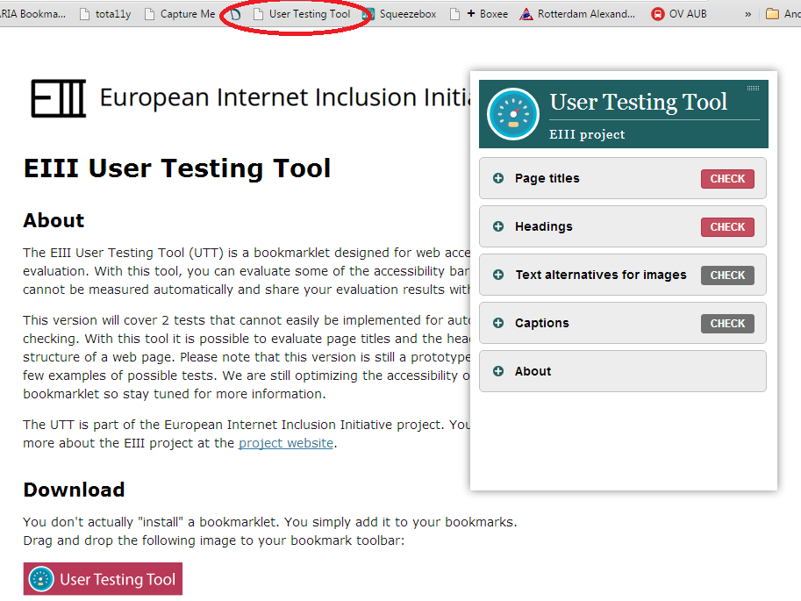
Task: Click the Capture Me bookmark page icon
Action: point(149,14)
